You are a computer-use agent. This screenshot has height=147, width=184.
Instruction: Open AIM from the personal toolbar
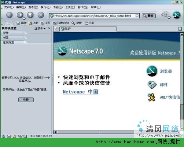34,23
